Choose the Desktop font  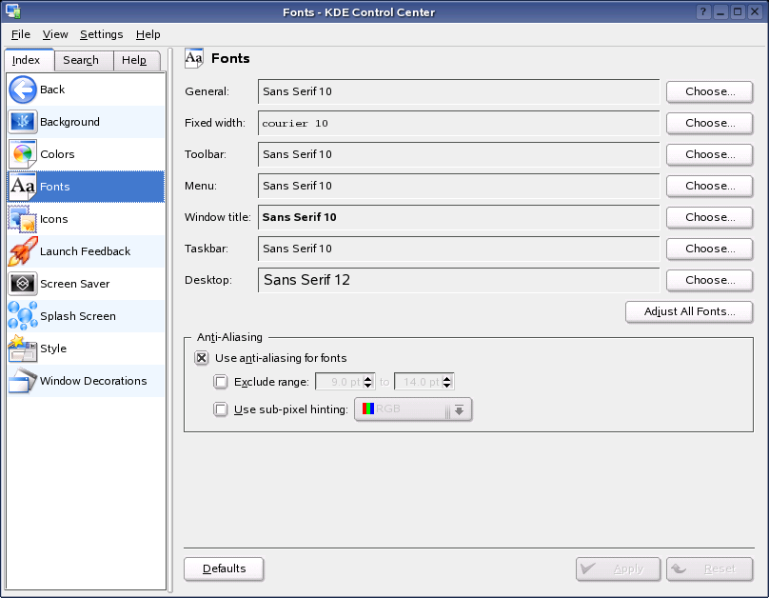pyautogui.click(x=709, y=280)
